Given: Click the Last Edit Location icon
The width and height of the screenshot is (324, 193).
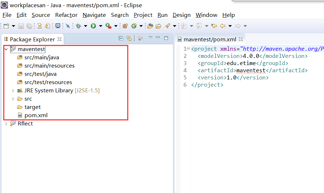Looking at the screenshot, I should (214, 26).
